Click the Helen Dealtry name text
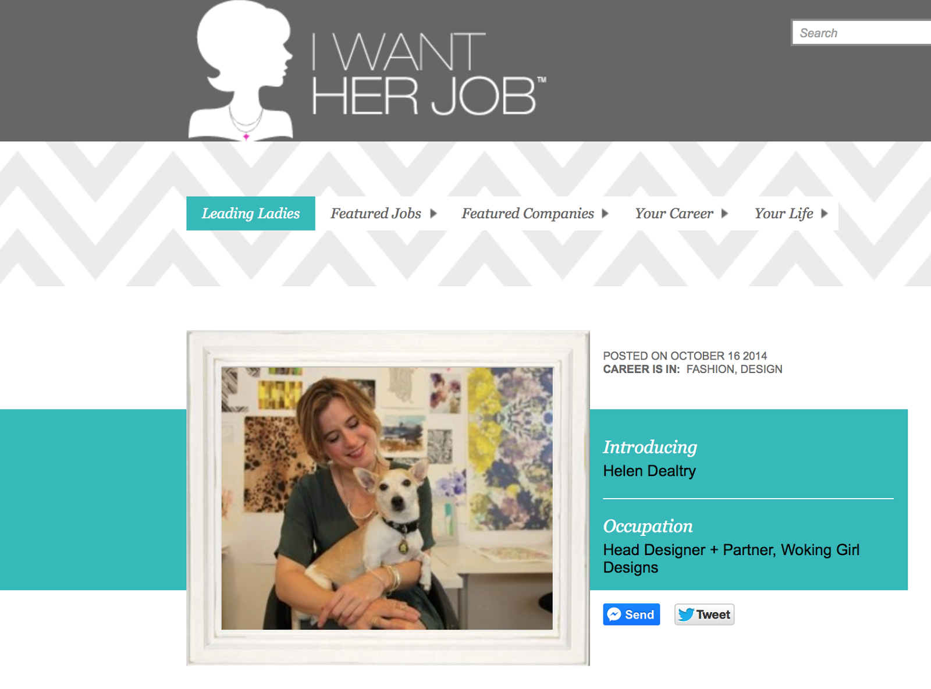The height and width of the screenshot is (689, 931). [649, 471]
